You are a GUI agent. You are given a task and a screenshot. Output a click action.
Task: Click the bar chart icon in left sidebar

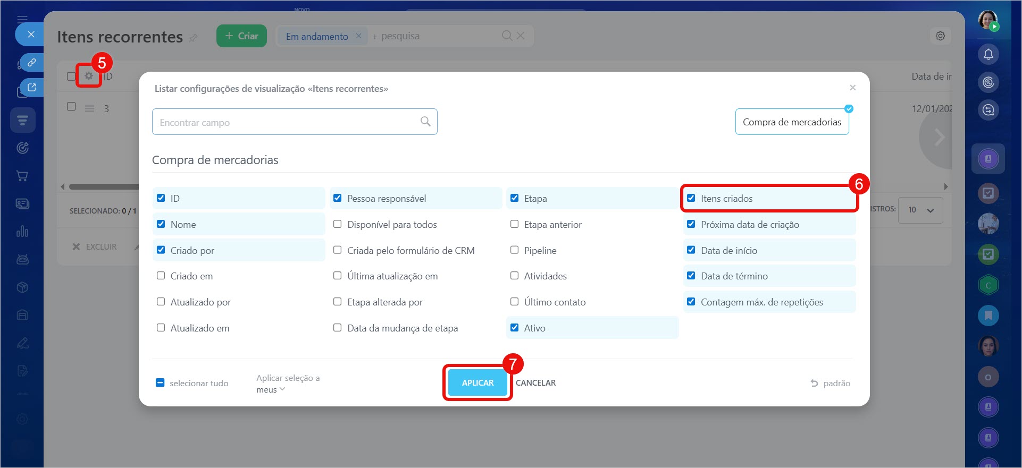pyautogui.click(x=22, y=232)
